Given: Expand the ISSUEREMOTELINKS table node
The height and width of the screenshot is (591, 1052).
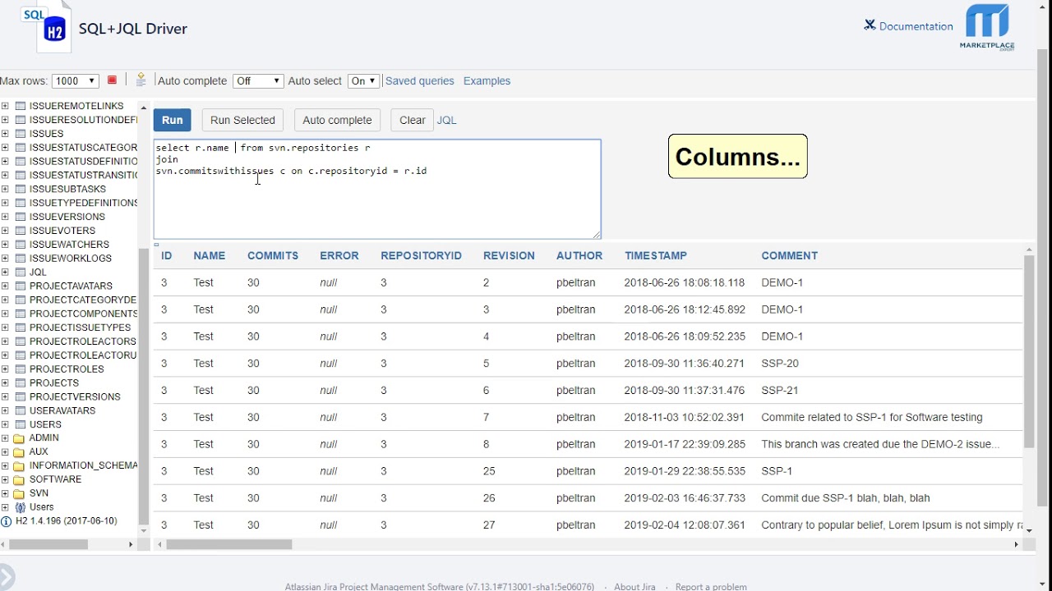Looking at the screenshot, I should pos(5,106).
